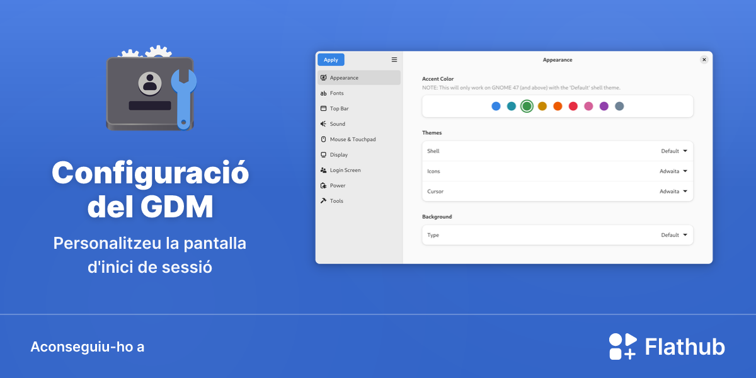Choose the pink accent color
This screenshot has width=756, height=378.
pyautogui.click(x=588, y=106)
